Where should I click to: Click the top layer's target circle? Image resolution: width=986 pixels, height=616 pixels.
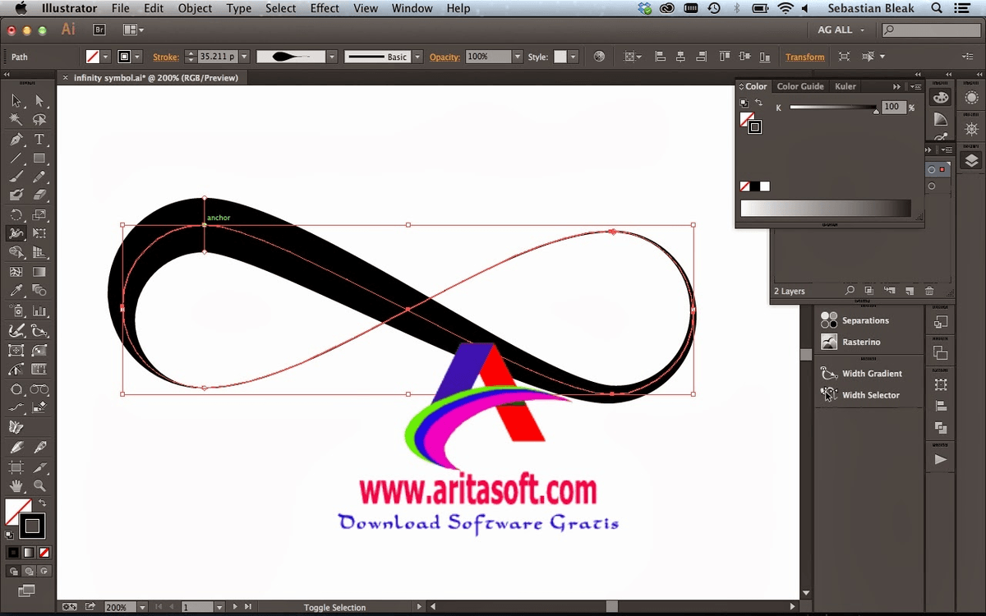click(x=931, y=170)
